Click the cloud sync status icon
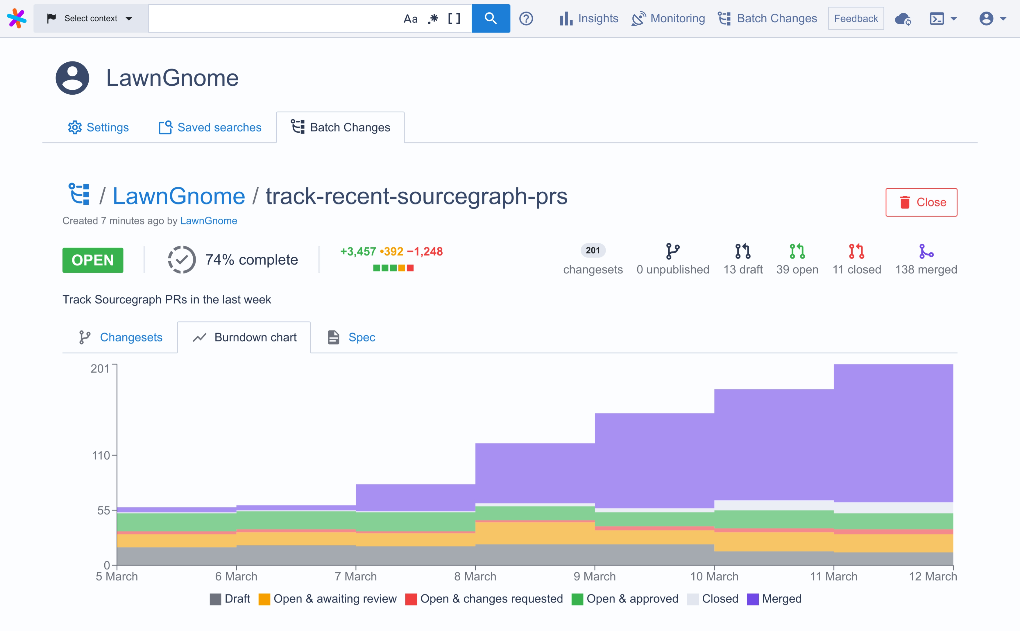1020x631 pixels. pyautogui.click(x=903, y=19)
